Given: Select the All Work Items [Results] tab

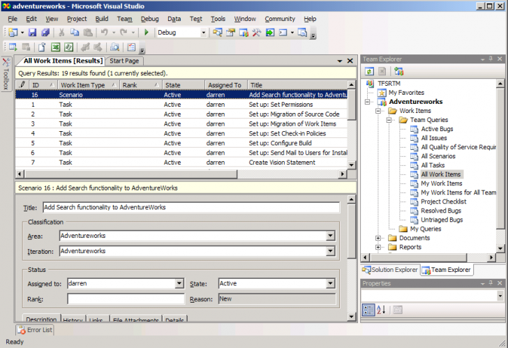Looking at the screenshot, I should click(63, 61).
